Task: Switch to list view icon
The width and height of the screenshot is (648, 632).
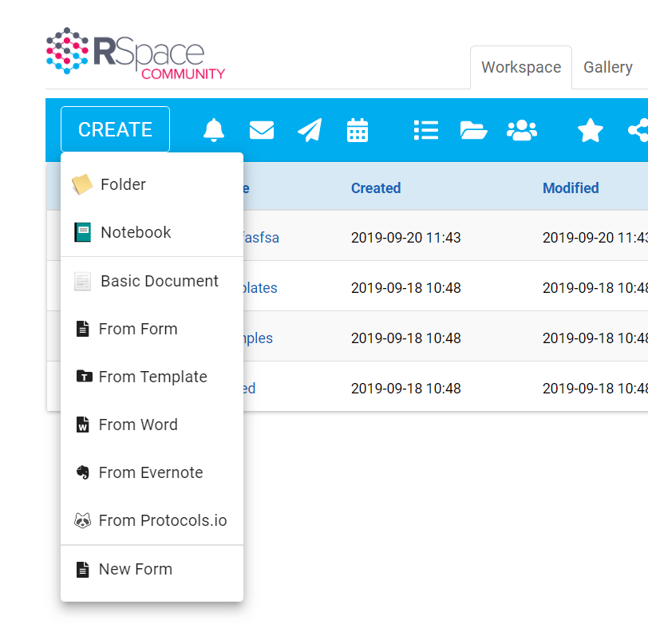Action: point(426,130)
